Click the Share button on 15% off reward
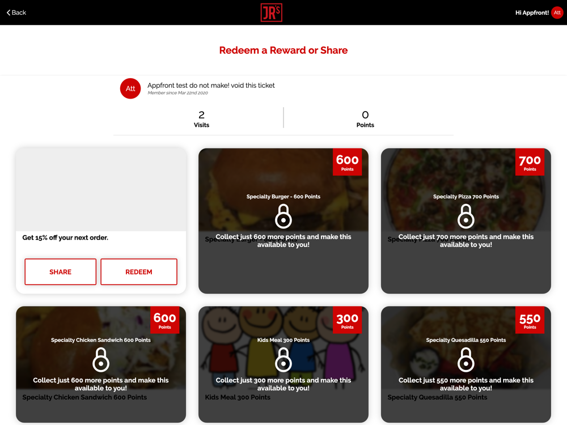The height and width of the screenshot is (425, 567). (x=61, y=272)
